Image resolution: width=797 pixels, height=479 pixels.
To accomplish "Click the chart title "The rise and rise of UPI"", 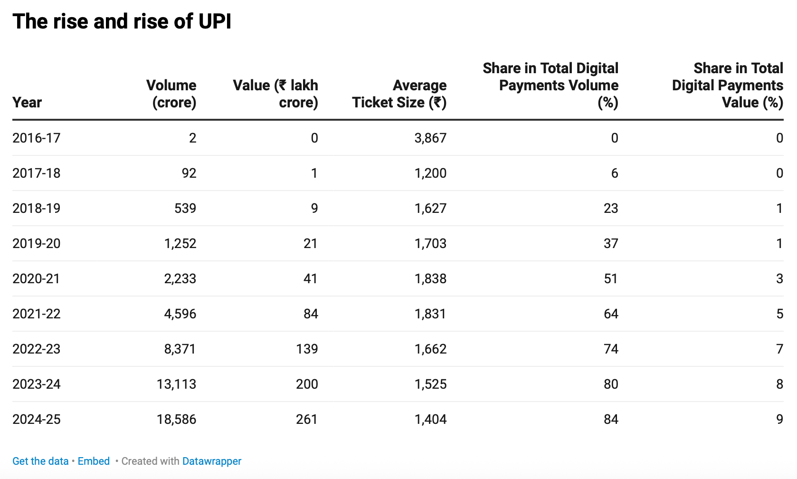I will point(122,21).
